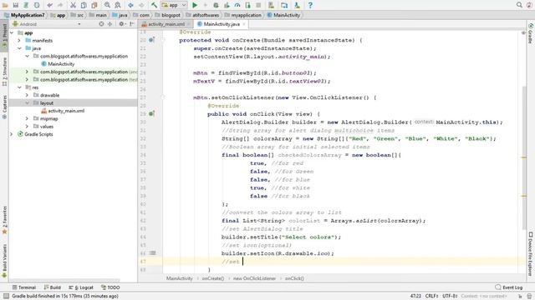Collapse the res folder
The image size is (535, 300).
(x=19, y=87)
